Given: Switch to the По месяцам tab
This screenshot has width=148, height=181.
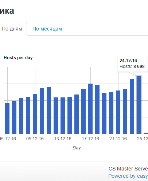Looking at the screenshot, I should coord(47,29).
